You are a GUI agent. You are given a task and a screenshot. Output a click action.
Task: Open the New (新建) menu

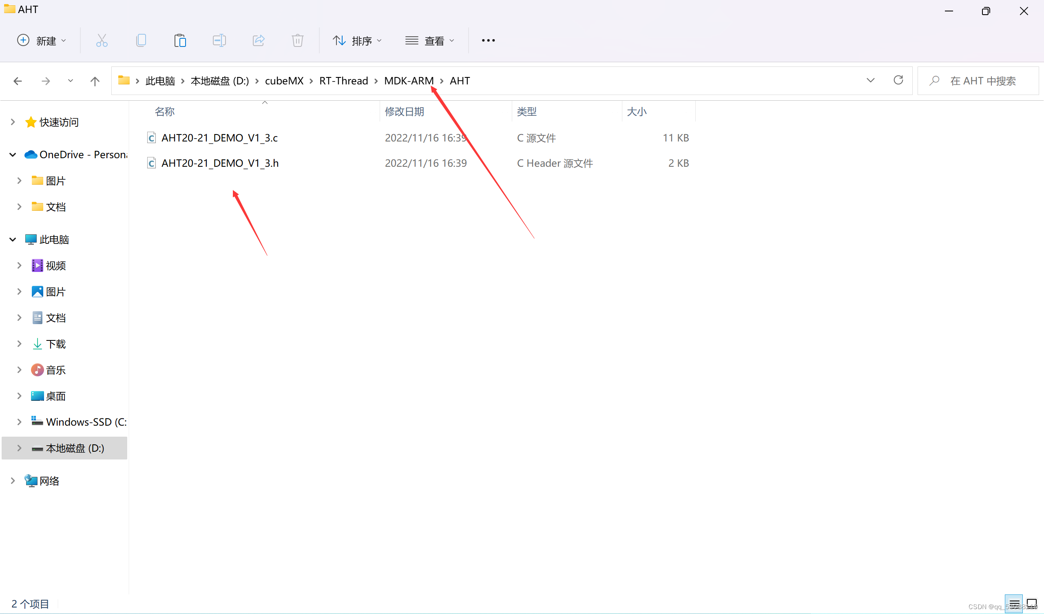click(42, 41)
